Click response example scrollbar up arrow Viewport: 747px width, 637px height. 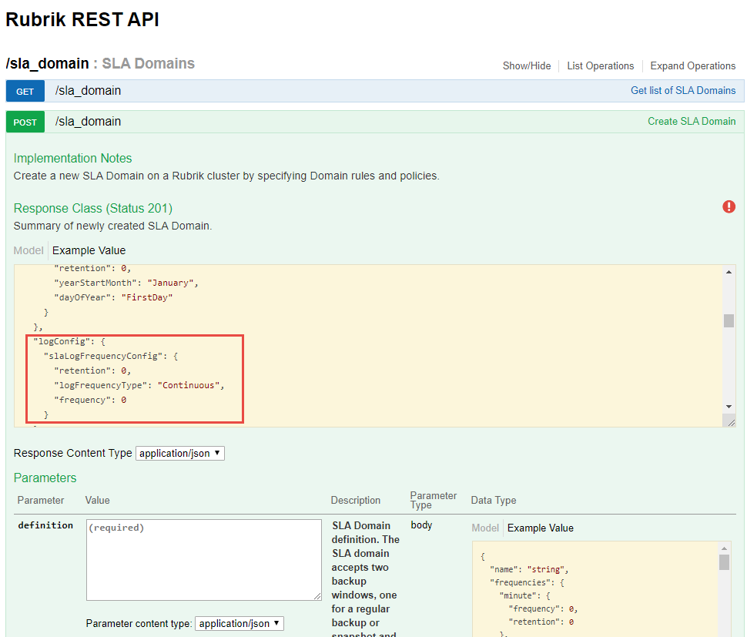[729, 272]
